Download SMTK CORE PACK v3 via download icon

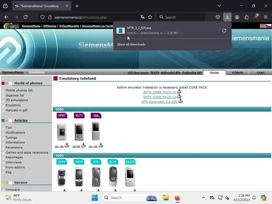click(x=179, y=96)
